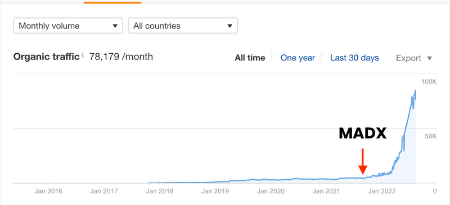Click the Jan 2018 axis label
This screenshot has width=450, height=205.
(x=160, y=191)
